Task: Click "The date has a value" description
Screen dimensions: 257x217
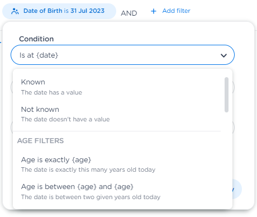Action: point(51,92)
